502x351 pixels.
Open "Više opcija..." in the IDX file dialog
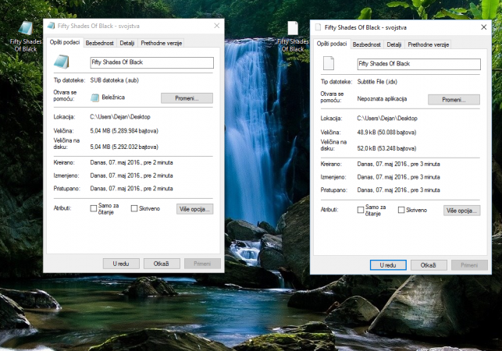[x=461, y=211]
